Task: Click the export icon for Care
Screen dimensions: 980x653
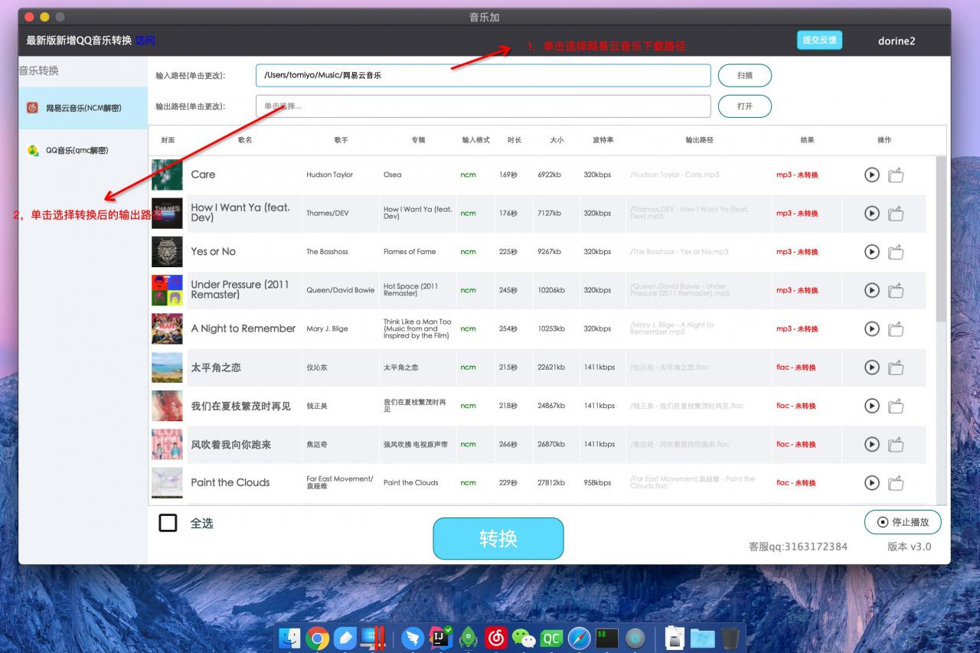Action: tap(896, 175)
